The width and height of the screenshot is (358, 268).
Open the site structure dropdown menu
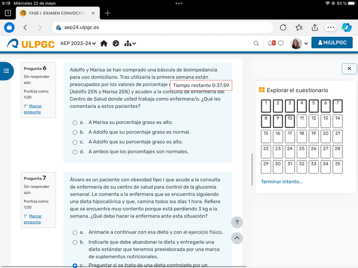coord(130,43)
